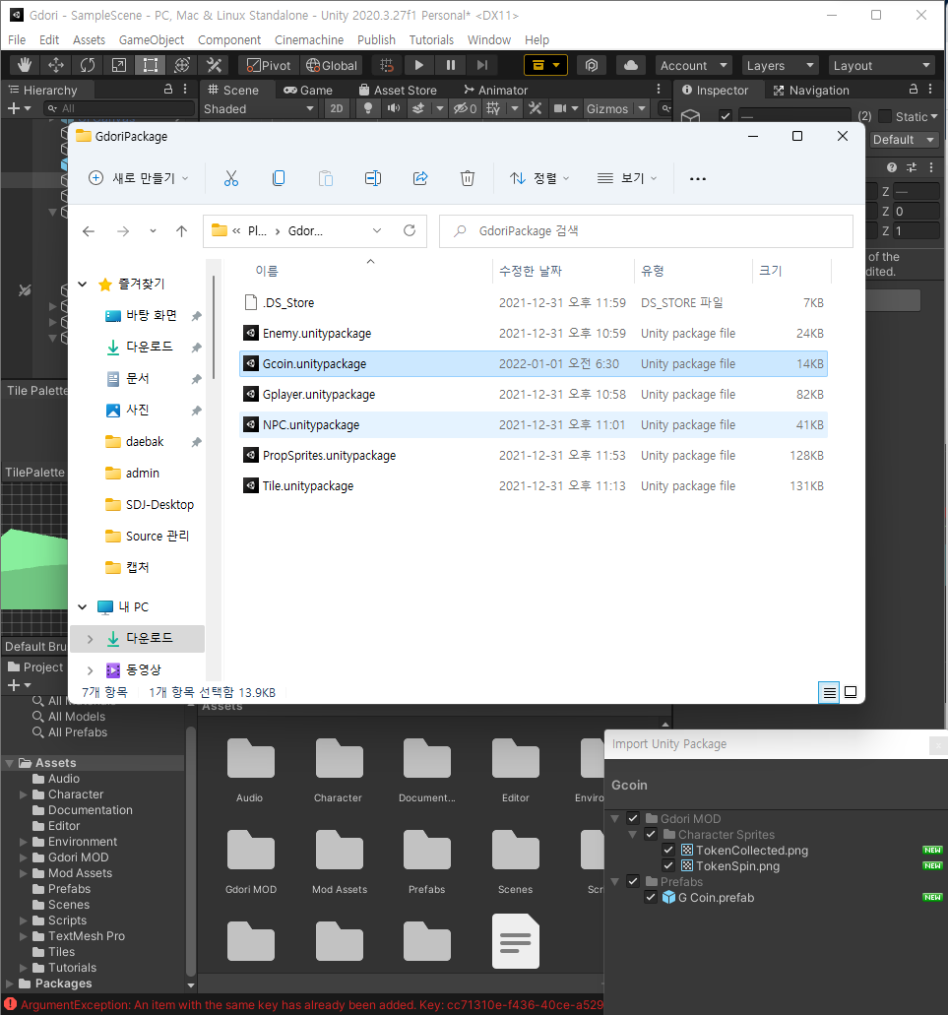Open the GameObject menu

coord(152,39)
